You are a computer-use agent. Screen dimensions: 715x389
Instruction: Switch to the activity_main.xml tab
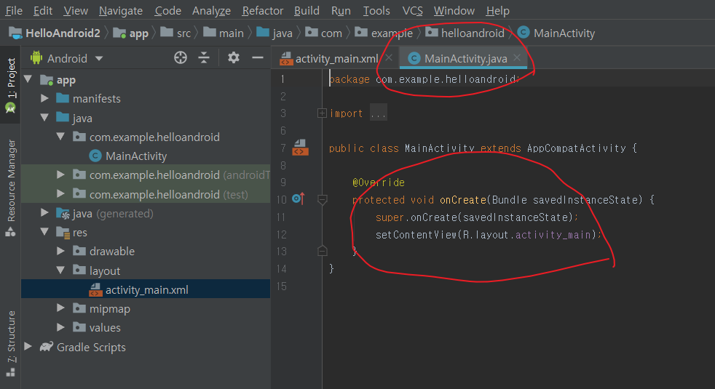(336, 58)
